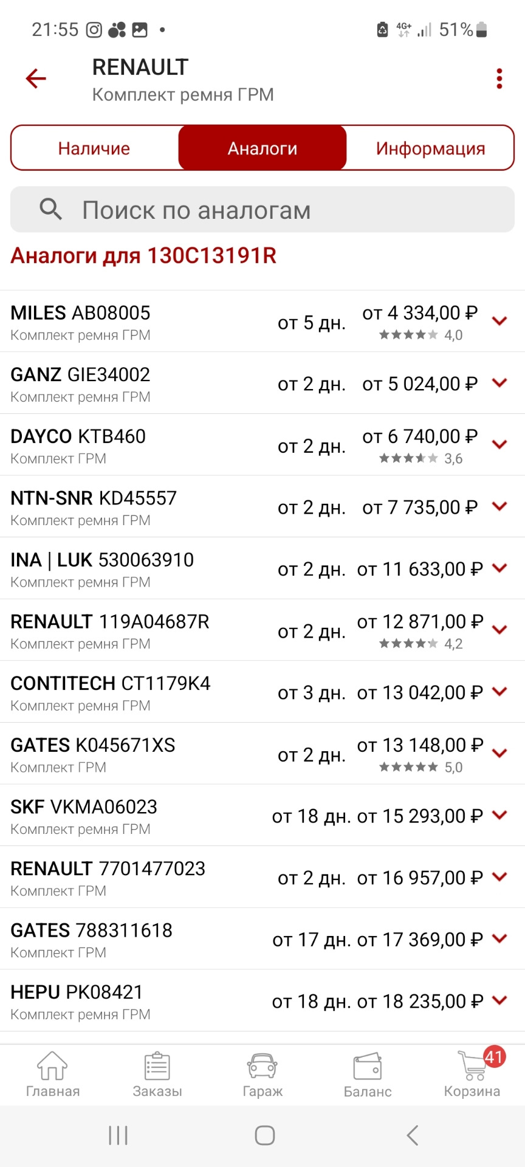
Task: Go back using the red arrow
Action: click(36, 78)
